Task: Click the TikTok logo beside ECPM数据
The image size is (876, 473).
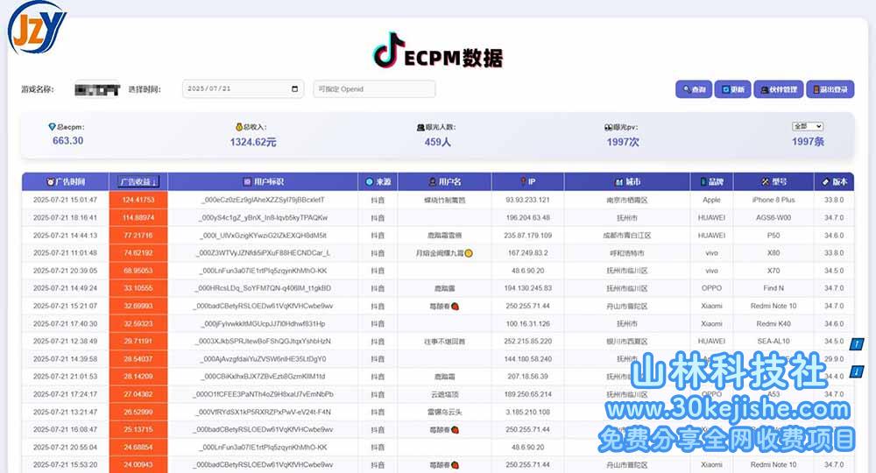Action: tap(386, 54)
